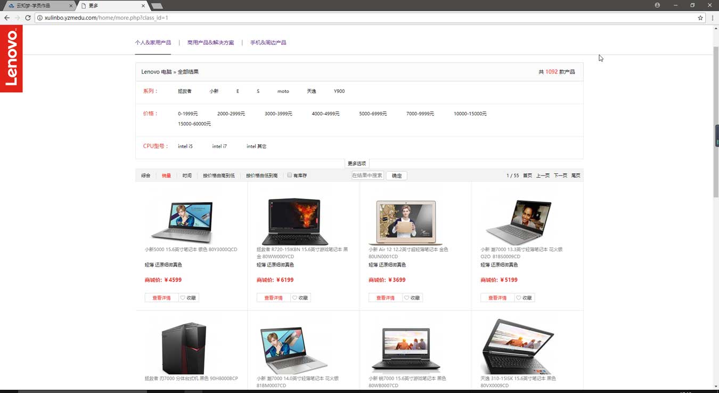Reload the page using the refresh icon
Viewport: 719px width, 393px height.
tap(28, 18)
